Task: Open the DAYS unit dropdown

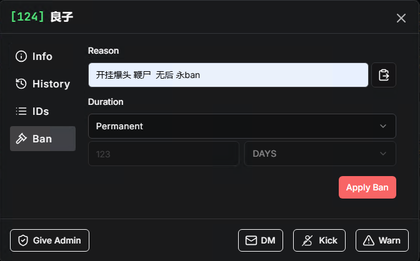Action: [319, 154]
